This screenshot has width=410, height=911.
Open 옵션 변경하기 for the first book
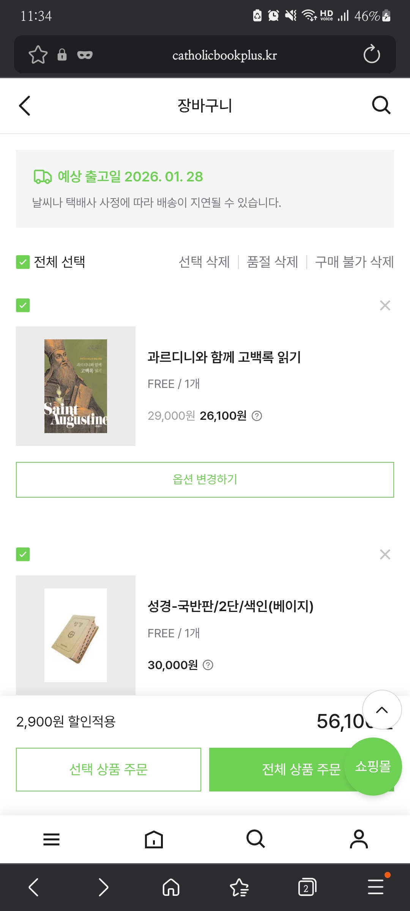pyautogui.click(x=205, y=480)
